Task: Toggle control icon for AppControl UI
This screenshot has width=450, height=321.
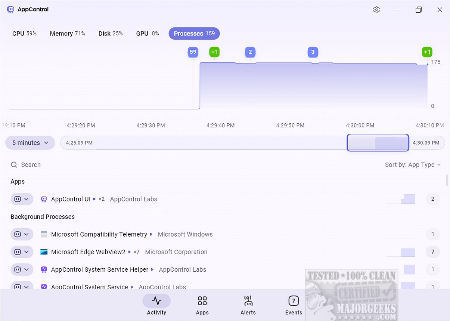Action: 17,199
